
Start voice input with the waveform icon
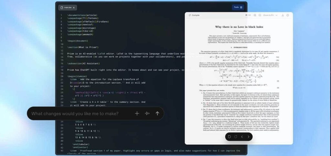pyautogui.click(x=147, y=114)
